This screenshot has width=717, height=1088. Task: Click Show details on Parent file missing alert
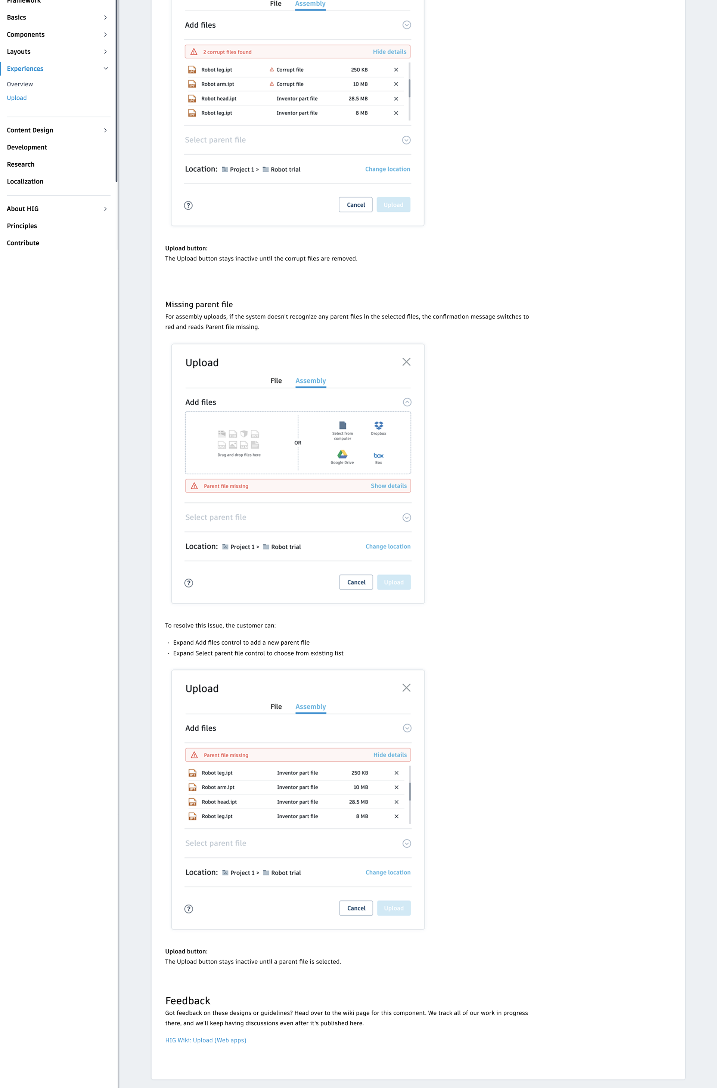[x=388, y=486]
